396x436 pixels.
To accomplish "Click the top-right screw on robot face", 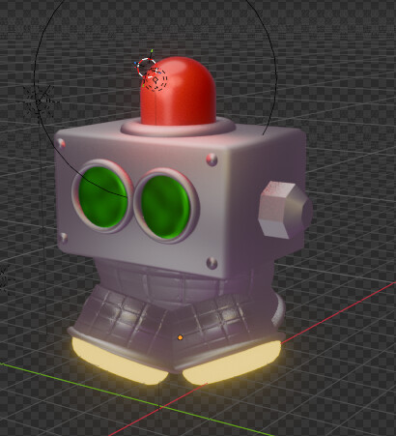I will point(212,160).
